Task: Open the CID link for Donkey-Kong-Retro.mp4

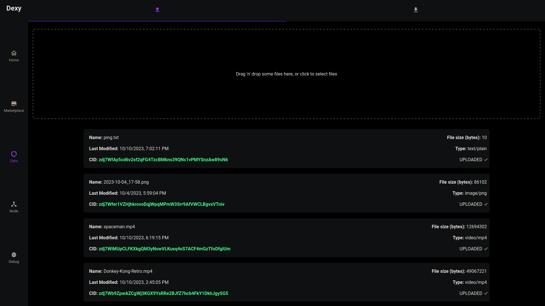Action: [x=163, y=294]
